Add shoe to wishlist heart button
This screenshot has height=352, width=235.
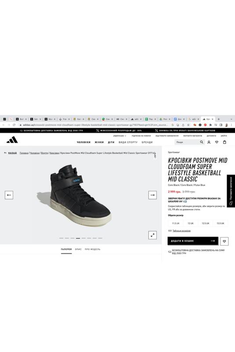point(224,241)
